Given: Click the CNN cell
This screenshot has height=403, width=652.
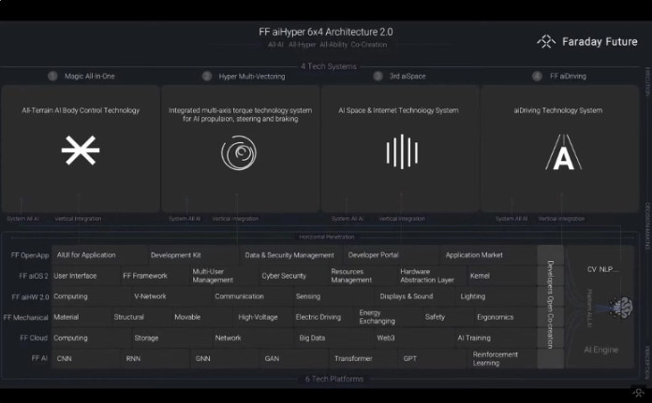Looking at the screenshot, I should point(86,359).
